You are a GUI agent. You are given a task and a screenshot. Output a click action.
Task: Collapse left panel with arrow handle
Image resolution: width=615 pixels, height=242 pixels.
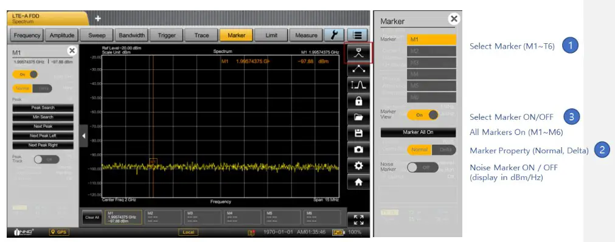point(83,136)
